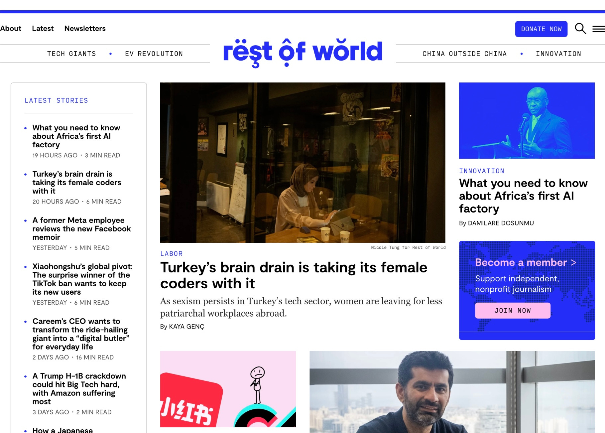Open sidebar story about Africa's first AI factory
The image size is (605, 433).
pos(76,136)
